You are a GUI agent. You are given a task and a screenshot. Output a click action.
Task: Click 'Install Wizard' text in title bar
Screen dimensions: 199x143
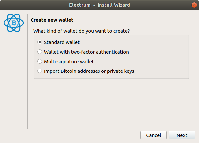click(114, 5)
